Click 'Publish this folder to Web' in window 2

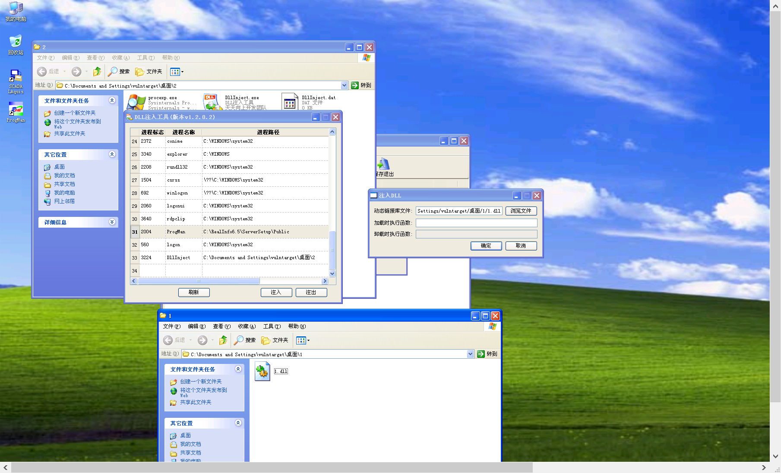77,123
